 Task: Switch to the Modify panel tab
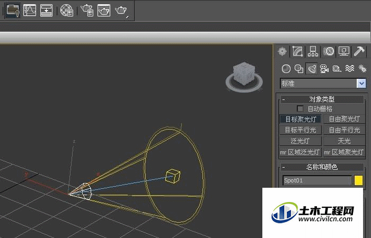click(298, 51)
